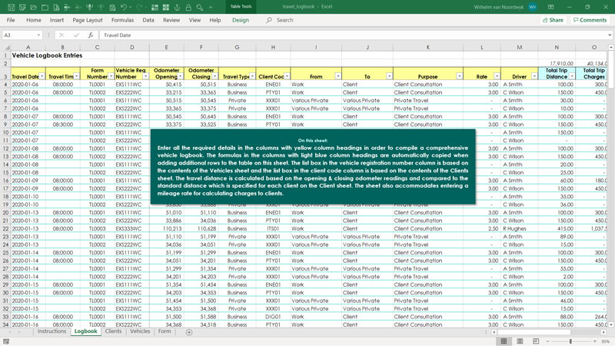
Task: Switch to Page Break Preview in status bar
Action: [536, 341]
